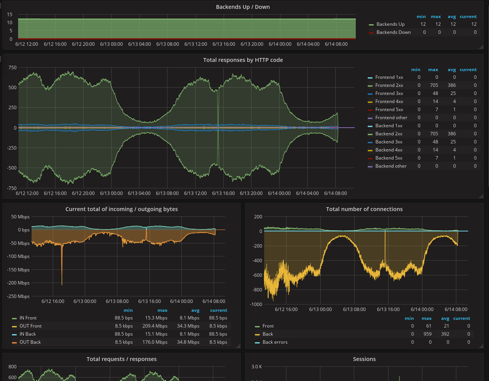Screen dimensions: 489x381
Task: Open Total number of connections panel title menu
Action: 364,209
